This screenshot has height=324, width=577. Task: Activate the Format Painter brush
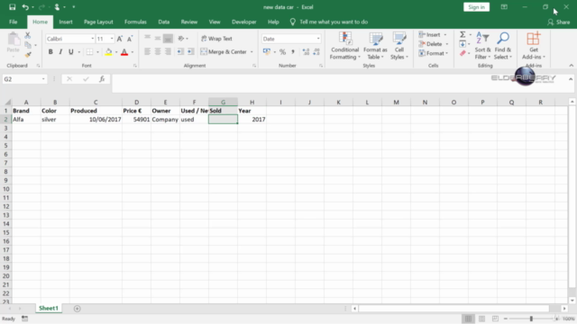point(28,55)
